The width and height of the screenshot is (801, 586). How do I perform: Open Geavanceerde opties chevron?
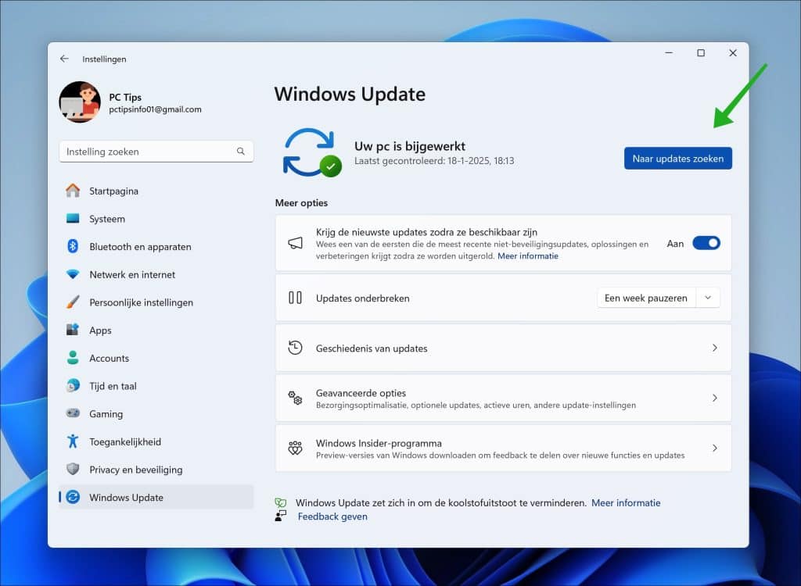[715, 398]
